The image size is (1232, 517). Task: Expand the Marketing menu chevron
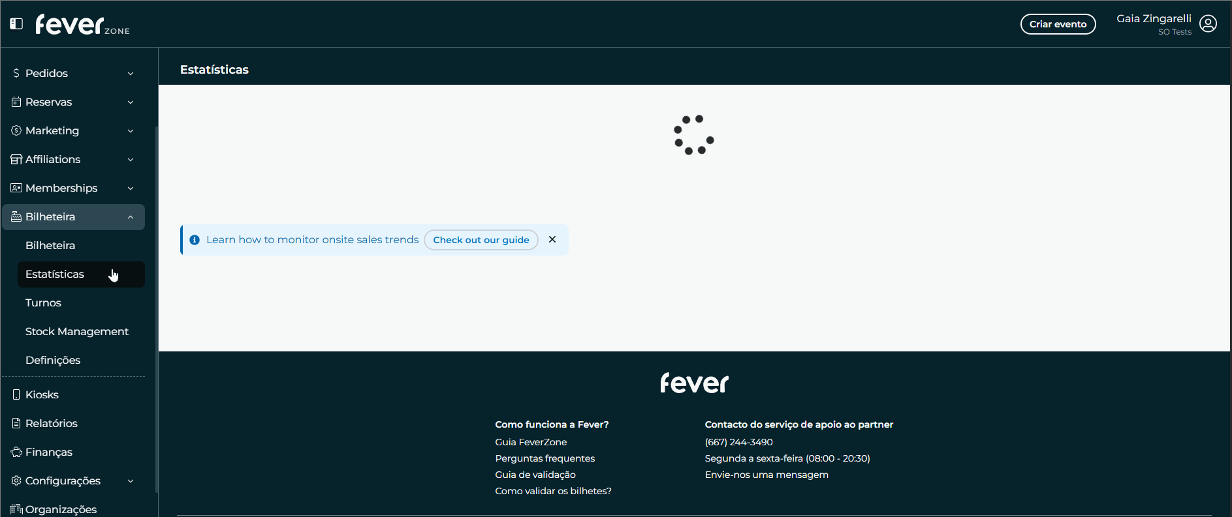131,131
